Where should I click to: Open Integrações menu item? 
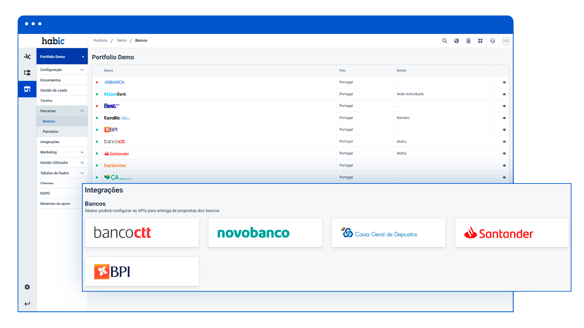(62, 142)
